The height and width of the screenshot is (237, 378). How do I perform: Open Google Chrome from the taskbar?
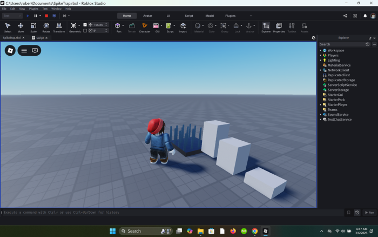pos(254,231)
